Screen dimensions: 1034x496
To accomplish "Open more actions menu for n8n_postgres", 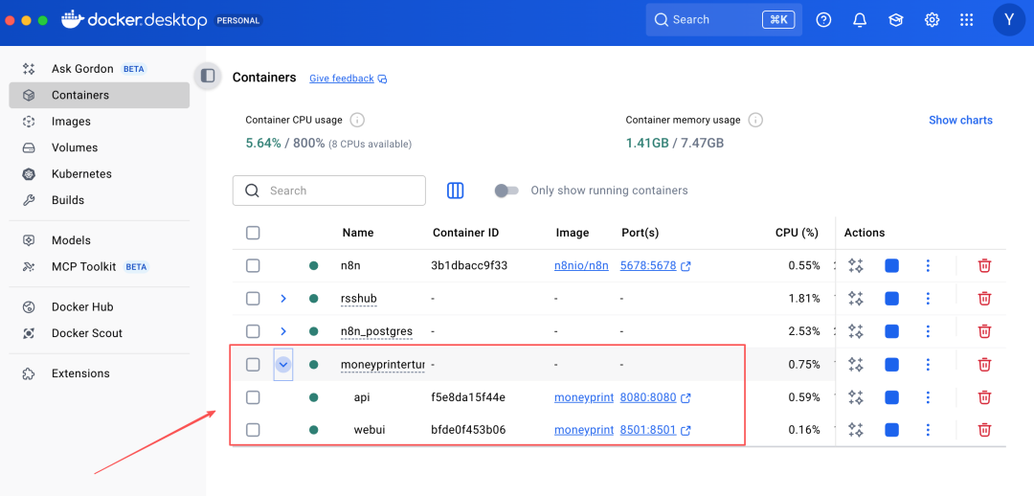I will pyautogui.click(x=927, y=331).
